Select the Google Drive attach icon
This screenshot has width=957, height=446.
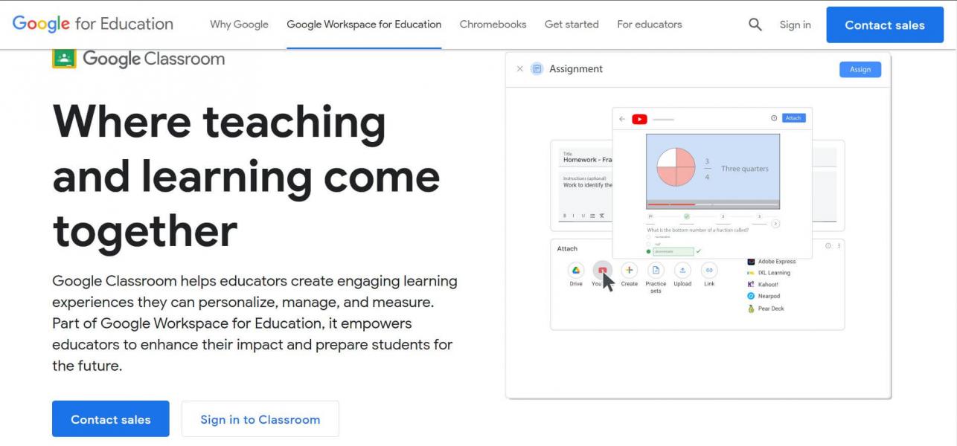click(x=576, y=271)
